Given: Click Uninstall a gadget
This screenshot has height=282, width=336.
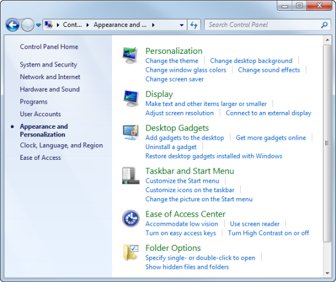Looking at the screenshot, I should point(171,147).
